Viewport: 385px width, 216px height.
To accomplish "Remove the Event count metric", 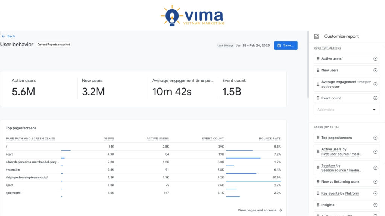I will 375,98.
